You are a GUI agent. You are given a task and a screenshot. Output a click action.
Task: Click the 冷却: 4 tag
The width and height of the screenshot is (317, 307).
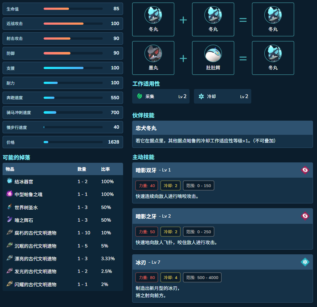(170, 278)
